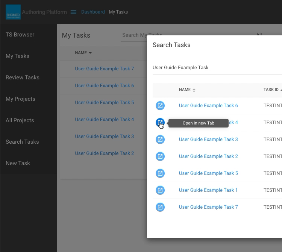Select Search Tasks in sidebar
This screenshot has height=252, width=282.
point(22,142)
